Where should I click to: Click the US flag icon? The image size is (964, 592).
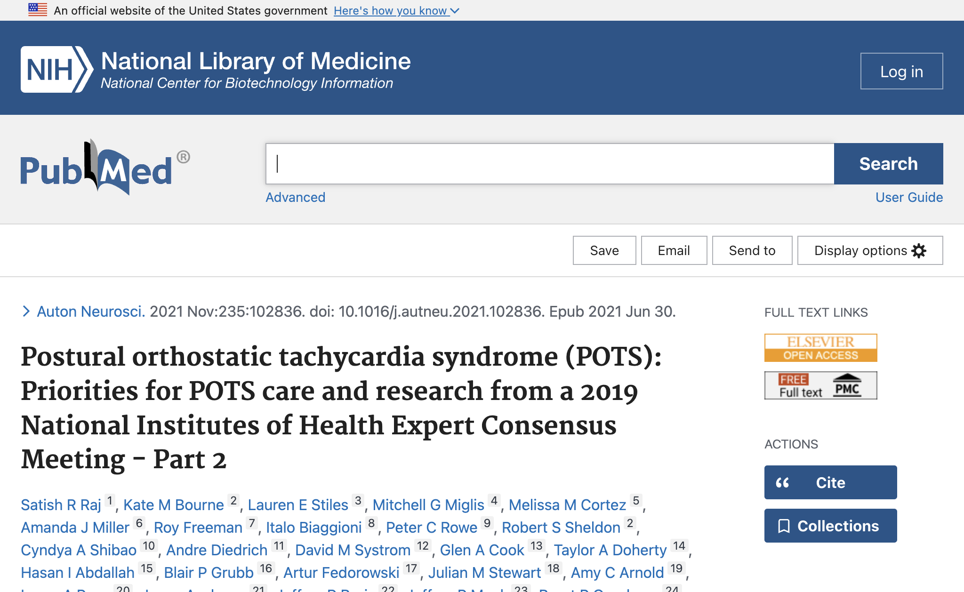[38, 10]
